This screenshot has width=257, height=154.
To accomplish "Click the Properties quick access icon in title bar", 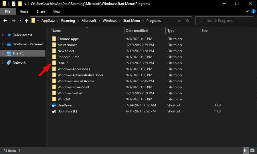I will [x=14, y=4].
